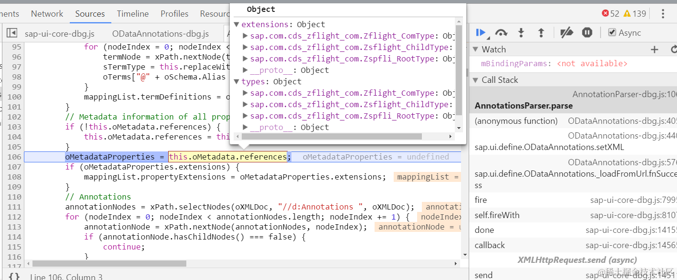The width and height of the screenshot is (677, 280).
Task: Select send call stack frame
Action: pos(573,275)
